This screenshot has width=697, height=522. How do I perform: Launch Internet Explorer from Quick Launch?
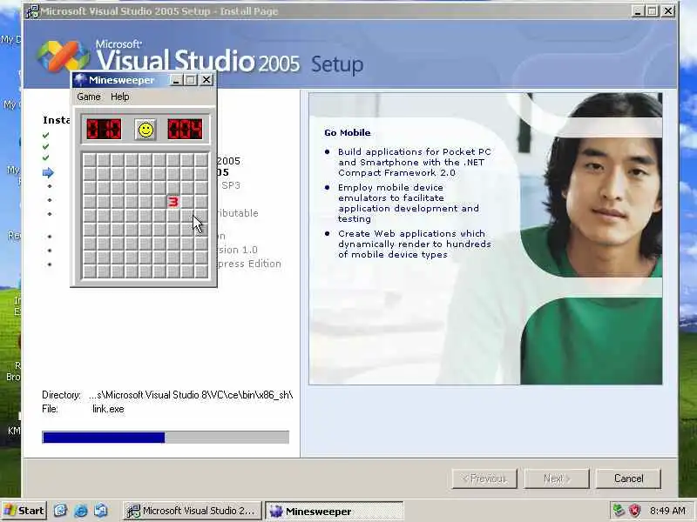pos(80,511)
